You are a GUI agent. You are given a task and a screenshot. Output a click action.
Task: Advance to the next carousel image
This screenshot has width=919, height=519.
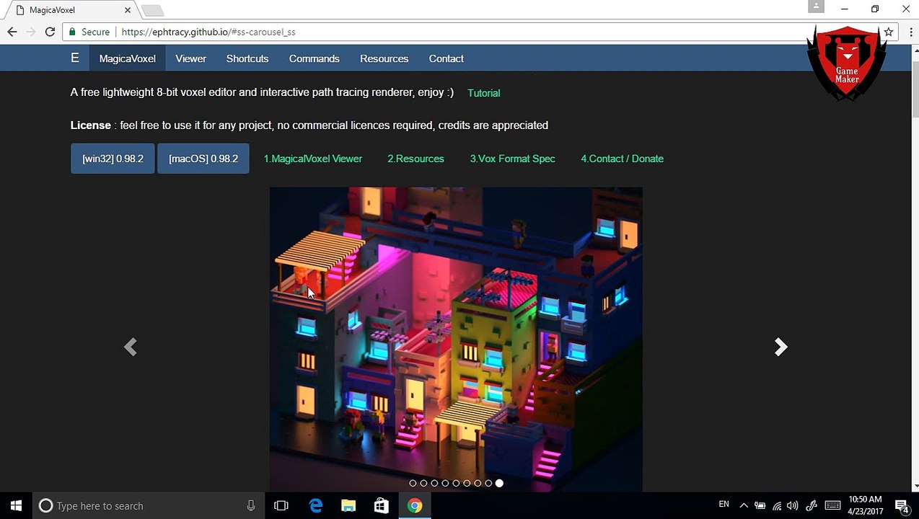(781, 347)
